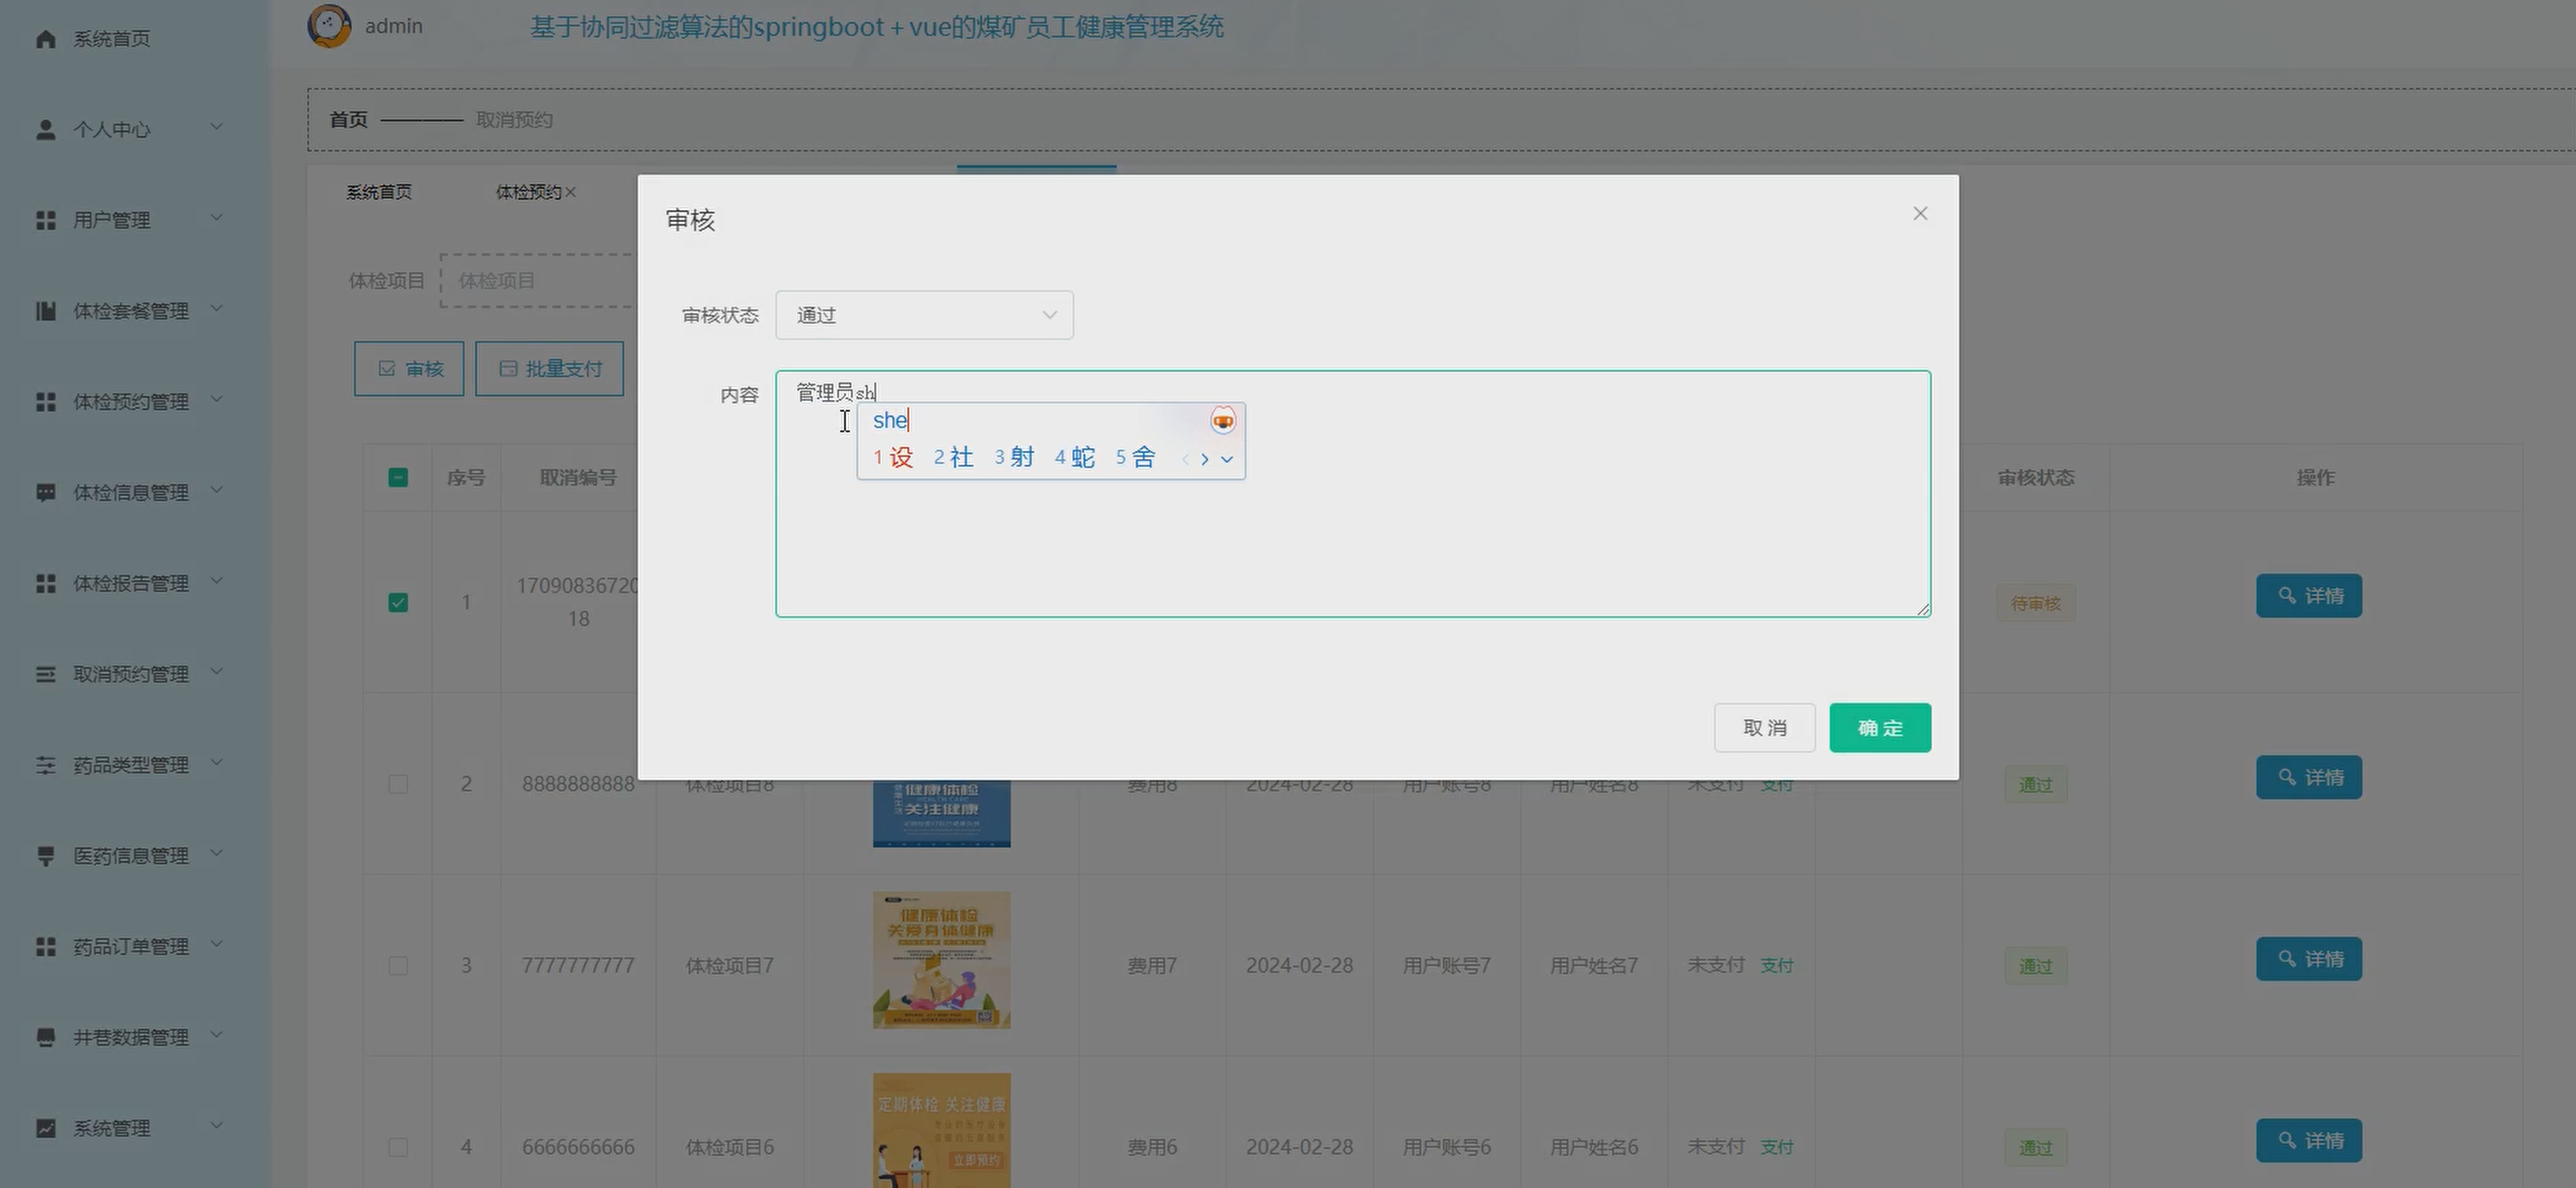
Task: Expand IME candidate list down arrow
Action: tap(1227, 459)
